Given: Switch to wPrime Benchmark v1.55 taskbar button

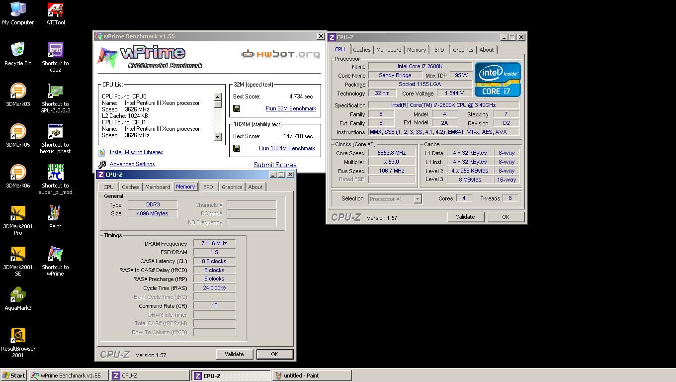Looking at the screenshot, I should [69, 376].
